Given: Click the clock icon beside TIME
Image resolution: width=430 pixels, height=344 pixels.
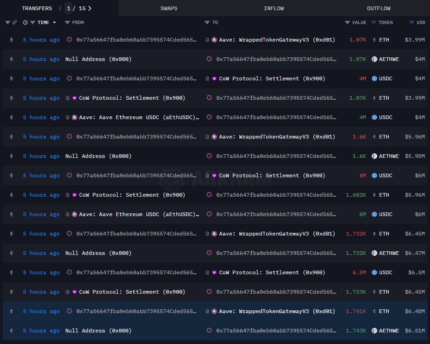Looking at the screenshot, I should point(25,23).
